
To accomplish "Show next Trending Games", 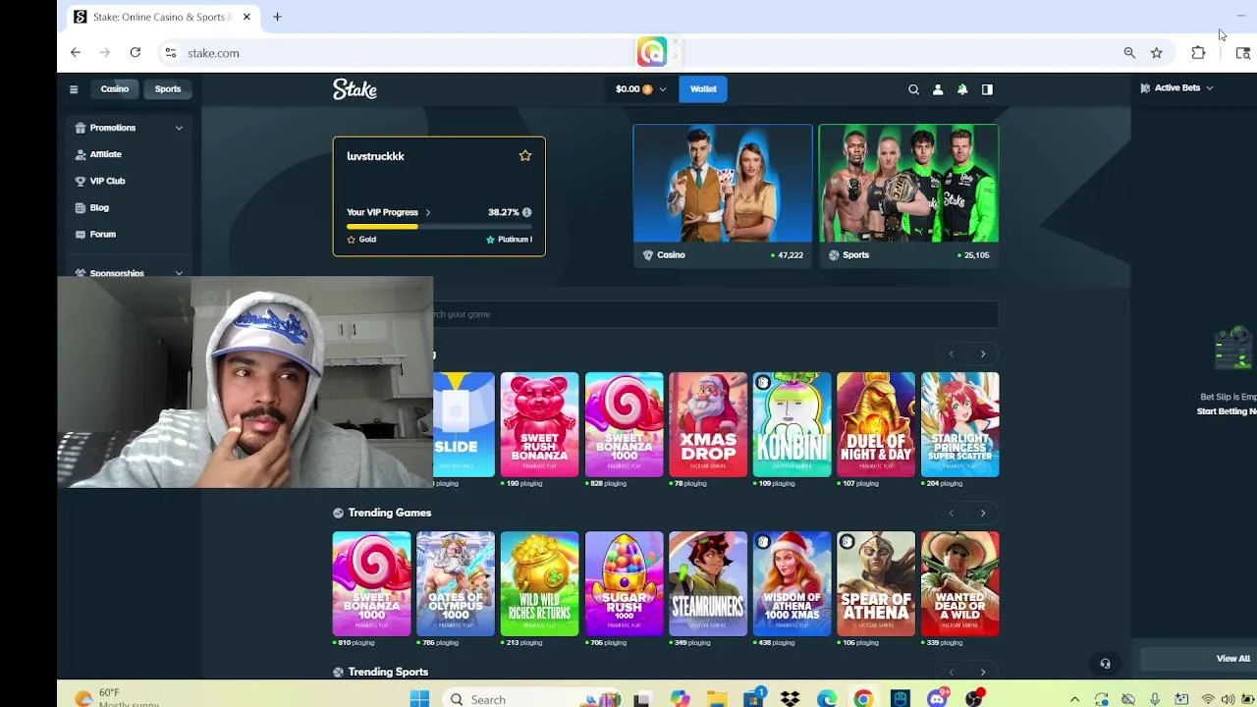I will click(x=983, y=513).
